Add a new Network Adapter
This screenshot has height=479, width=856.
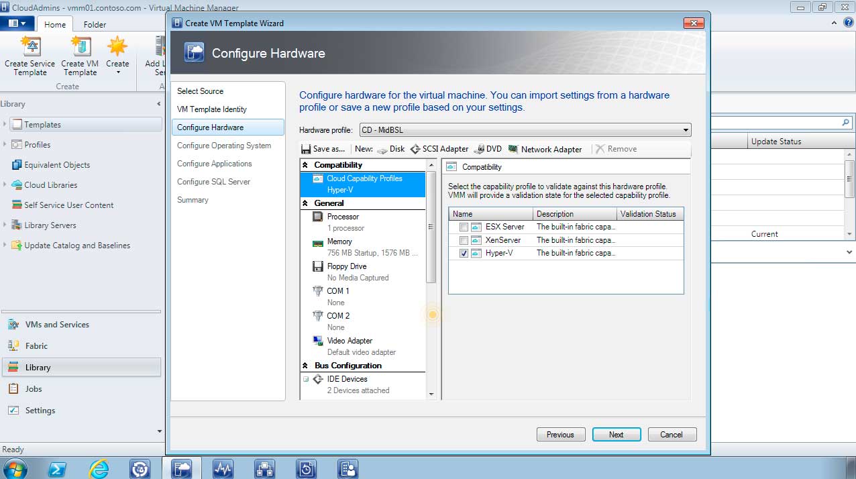(545, 149)
